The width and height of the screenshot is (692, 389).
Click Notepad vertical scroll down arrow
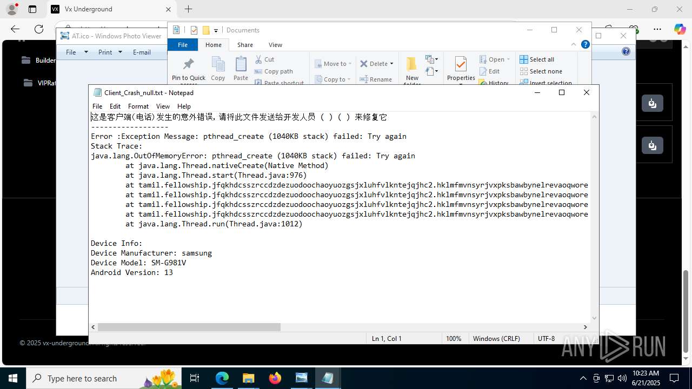pyautogui.click(x=595, y=318)
